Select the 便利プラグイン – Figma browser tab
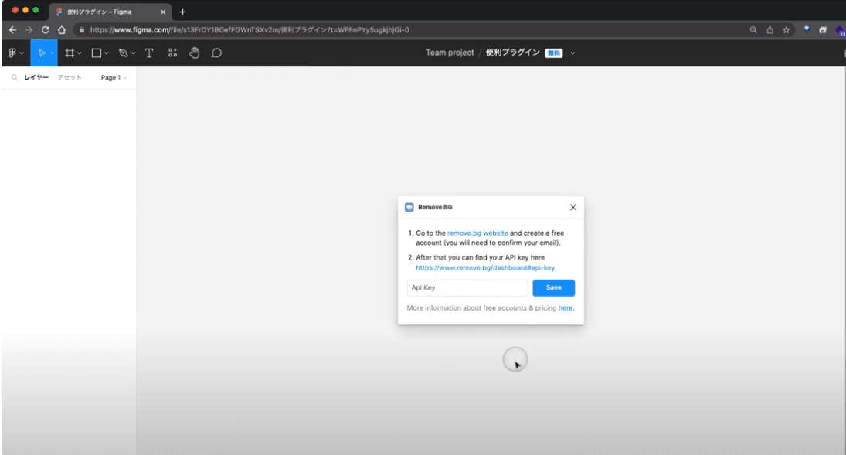The height and width of the screenshot is (455, 846). tap(110, 12)
